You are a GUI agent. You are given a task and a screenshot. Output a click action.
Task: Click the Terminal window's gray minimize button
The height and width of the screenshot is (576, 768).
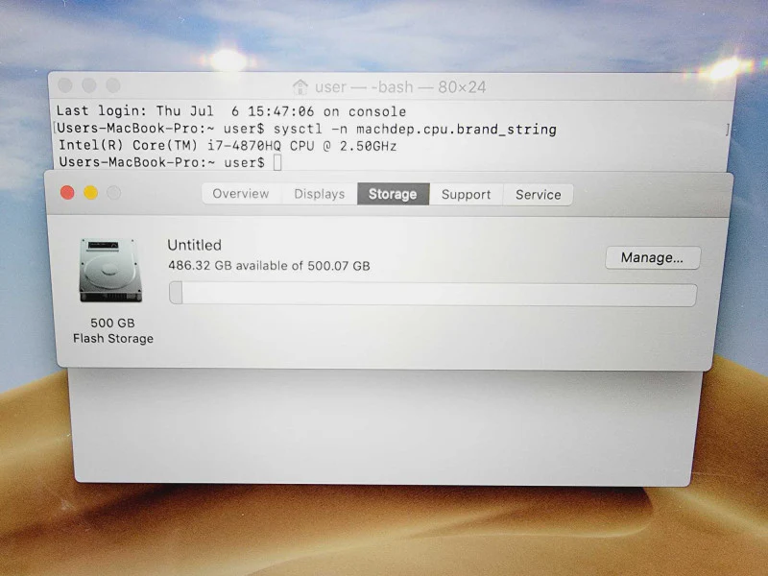tap(89, 85)
